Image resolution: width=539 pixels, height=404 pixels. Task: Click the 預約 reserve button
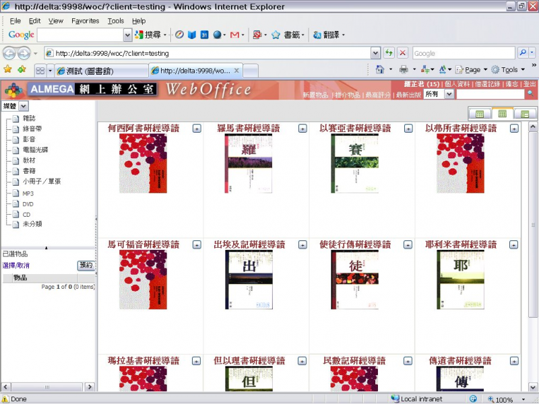86,265
